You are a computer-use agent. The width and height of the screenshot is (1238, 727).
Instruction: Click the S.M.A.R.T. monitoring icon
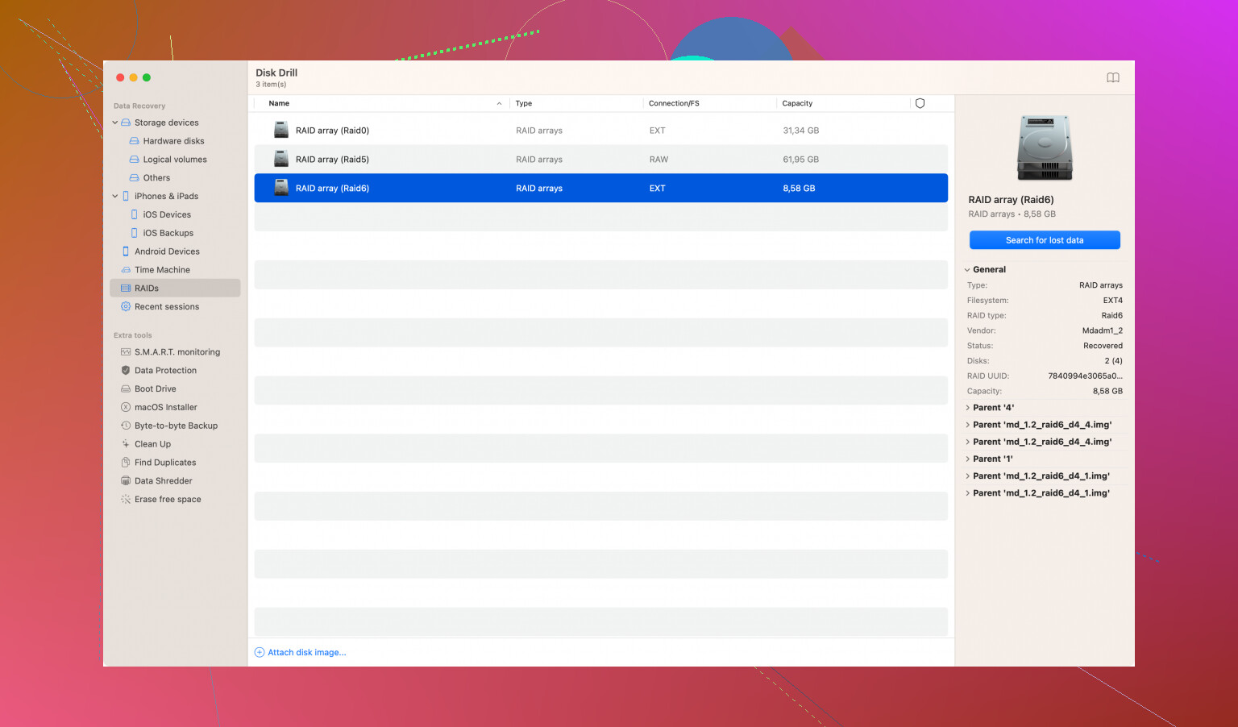coord(126,352)
